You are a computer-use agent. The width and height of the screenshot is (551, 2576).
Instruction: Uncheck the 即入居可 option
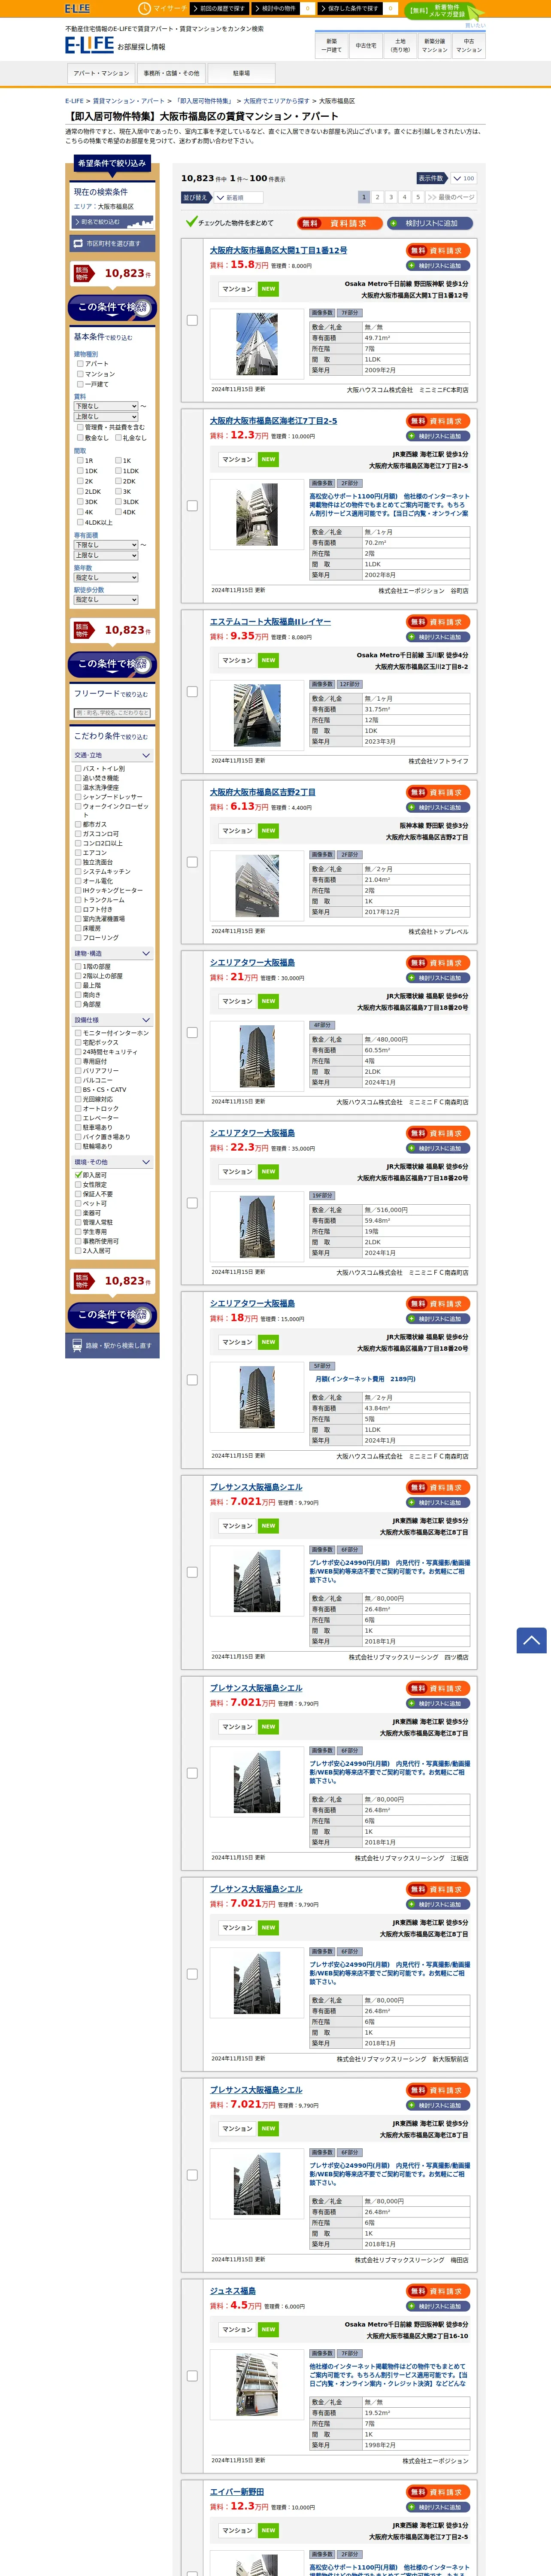pyautogui.click(x=78, y=1175)
